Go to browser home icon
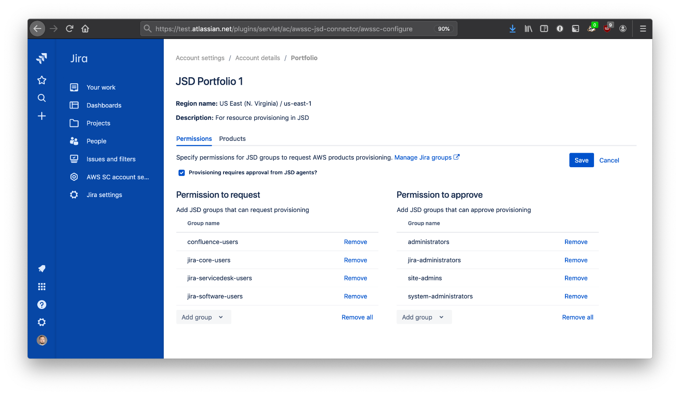 click(85, 29)
